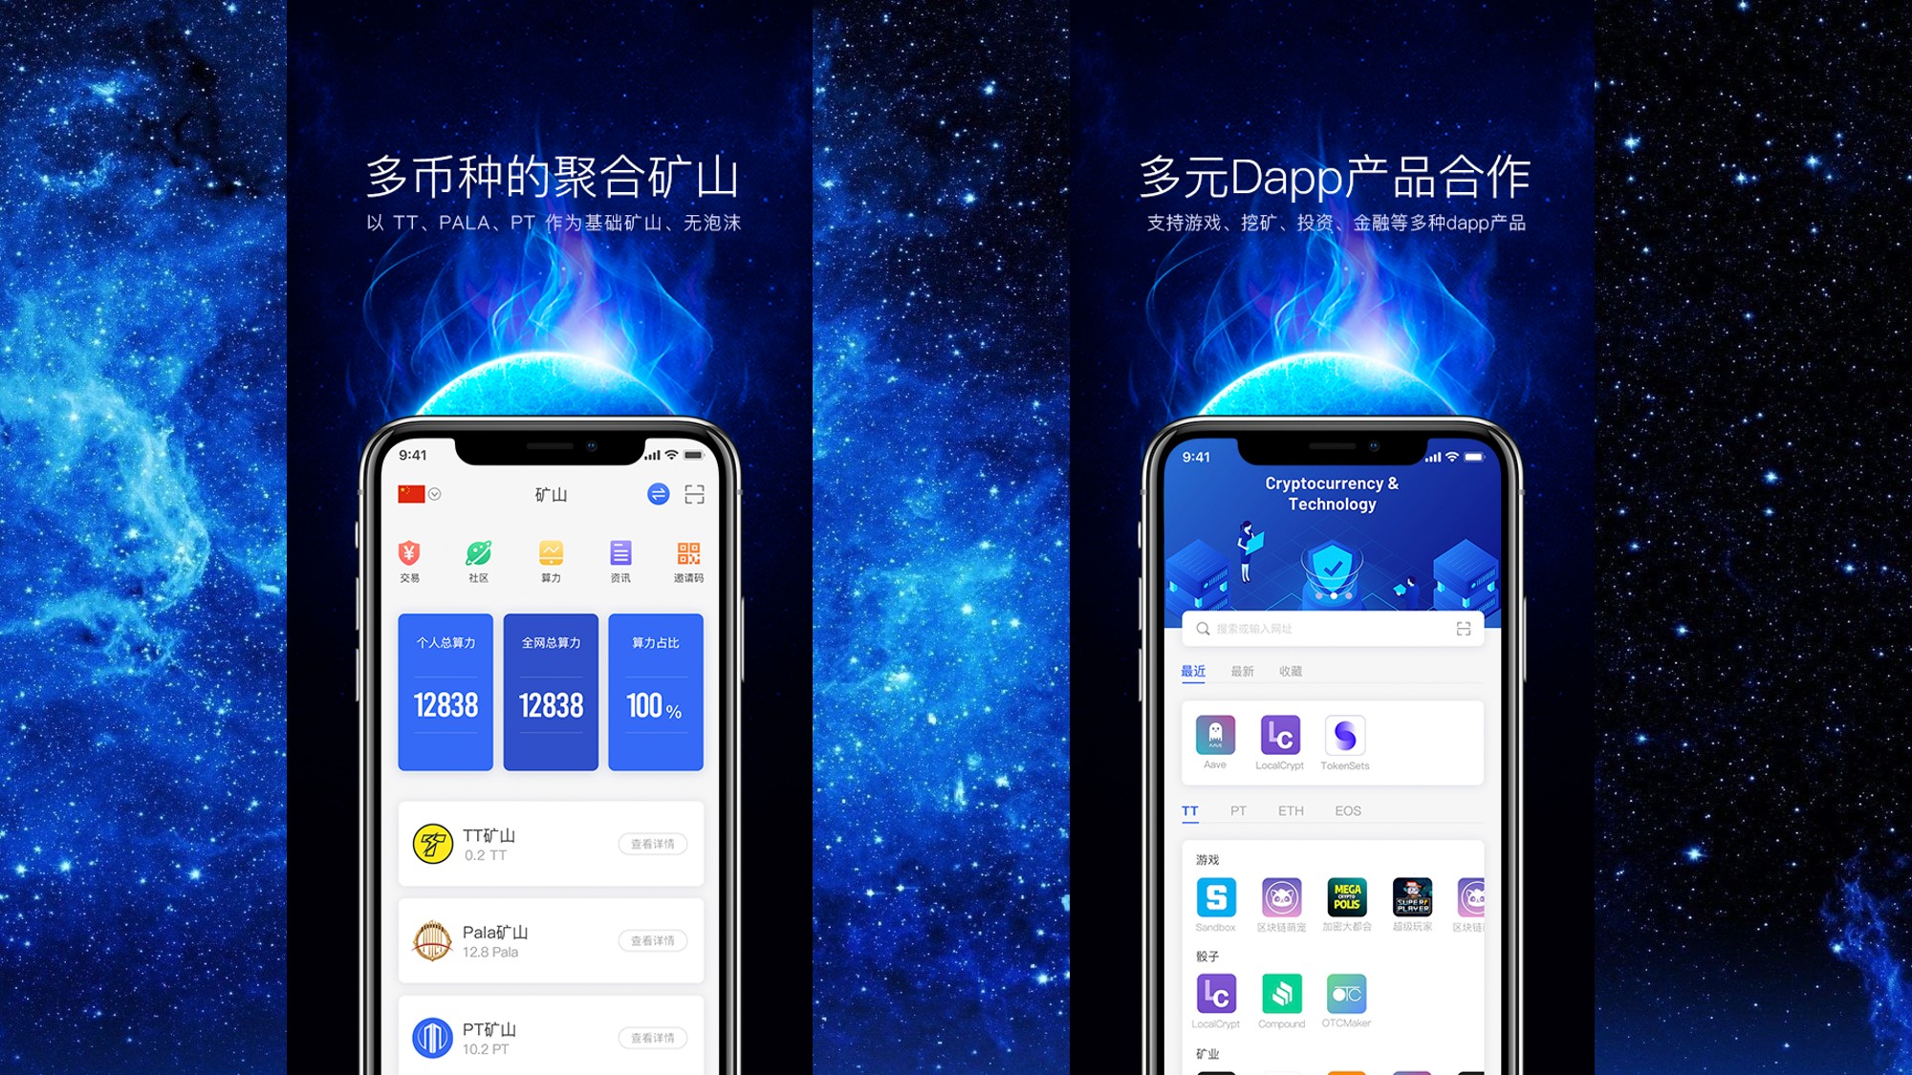Expand the EOS tab in DApp section

[x=1346, y=808]
